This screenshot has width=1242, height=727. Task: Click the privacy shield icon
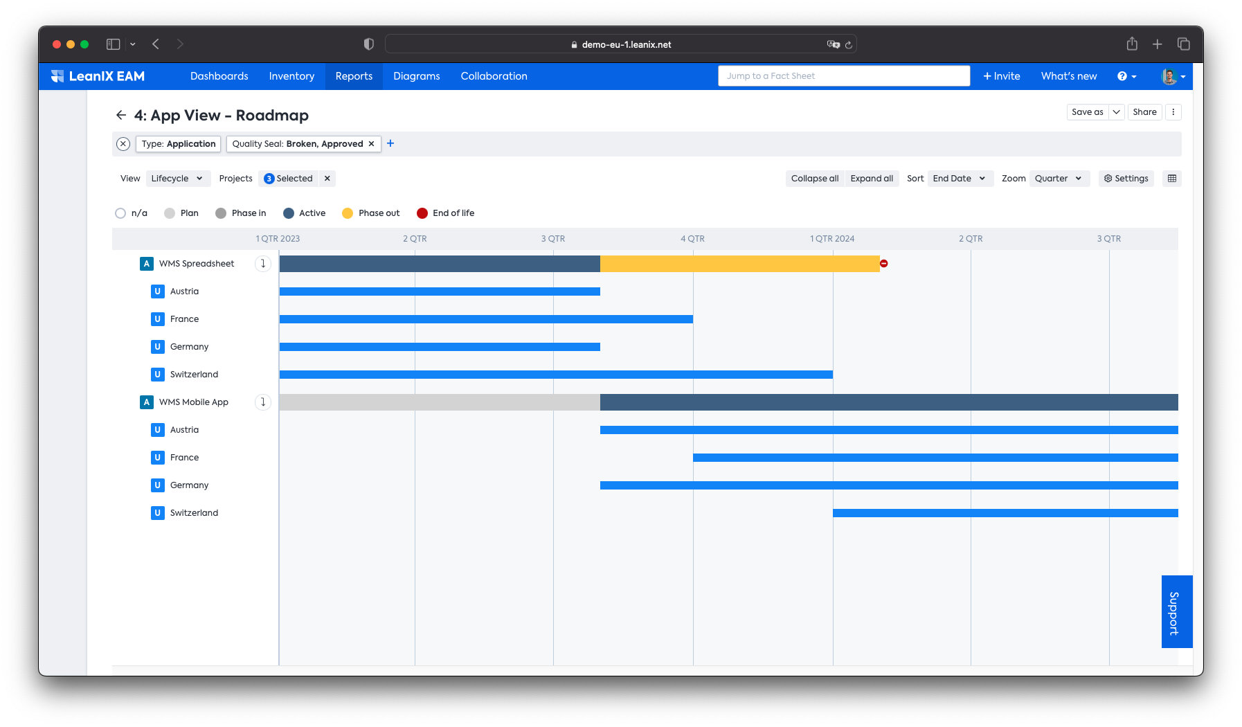pyautogui.click(x=369, y=44)
